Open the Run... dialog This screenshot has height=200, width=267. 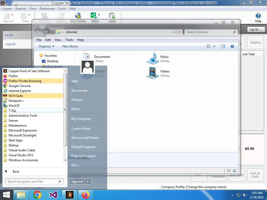tap(75, 165)
